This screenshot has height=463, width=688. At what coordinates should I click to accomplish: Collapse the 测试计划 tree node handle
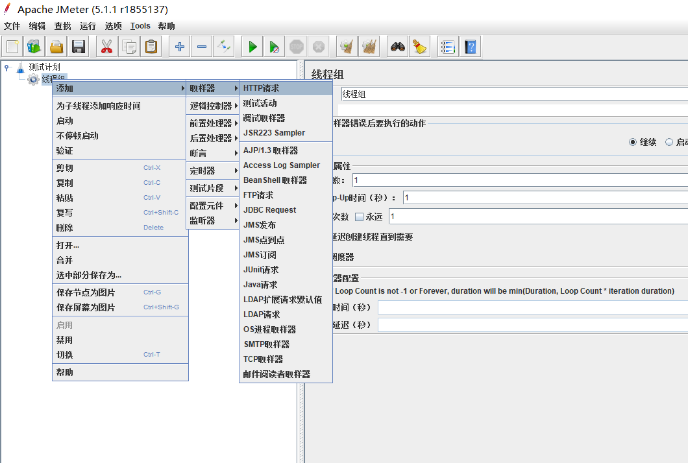coord(6,67)
